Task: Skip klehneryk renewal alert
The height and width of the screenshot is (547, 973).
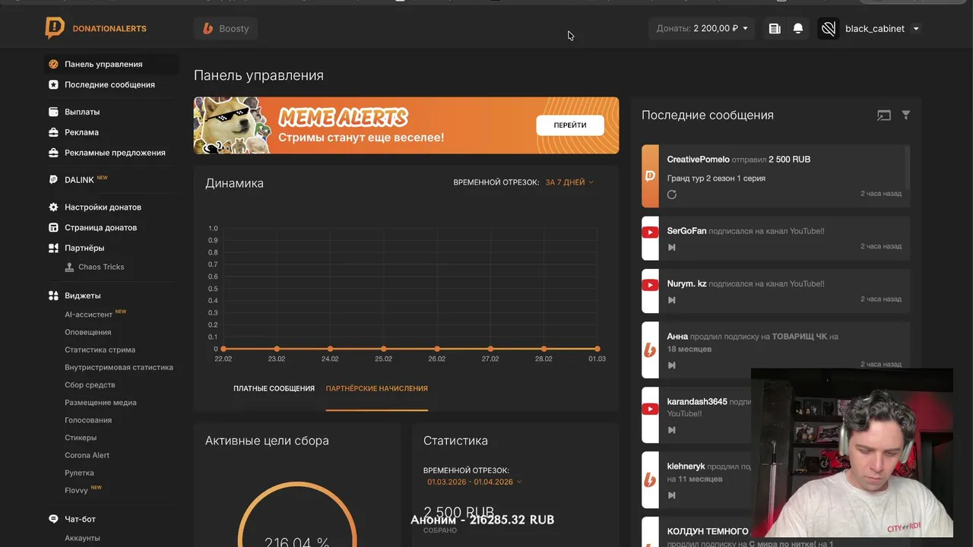Action: [672, 495]
